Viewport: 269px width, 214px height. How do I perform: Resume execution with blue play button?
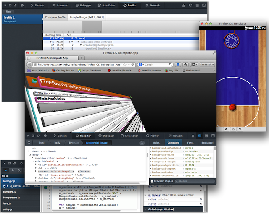pyautogui.click(x=6, y=170)
